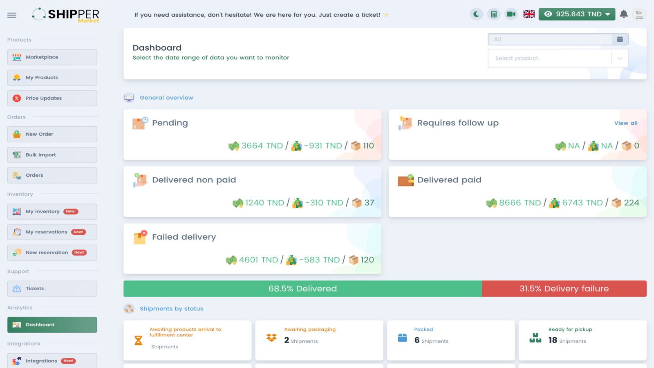Click the General overview monitor icon
654x368 pixels.
pos(129,98)
